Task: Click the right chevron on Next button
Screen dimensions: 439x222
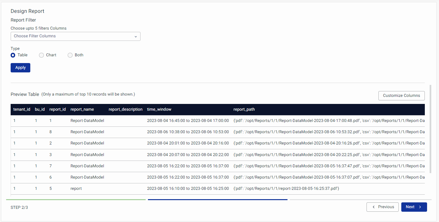Action: (420, 207)
